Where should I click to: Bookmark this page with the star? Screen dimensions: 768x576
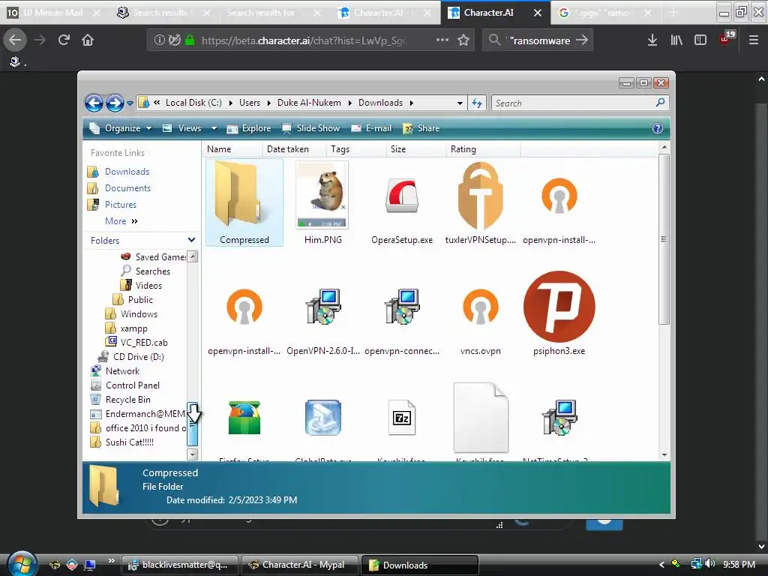click(463, 40)
